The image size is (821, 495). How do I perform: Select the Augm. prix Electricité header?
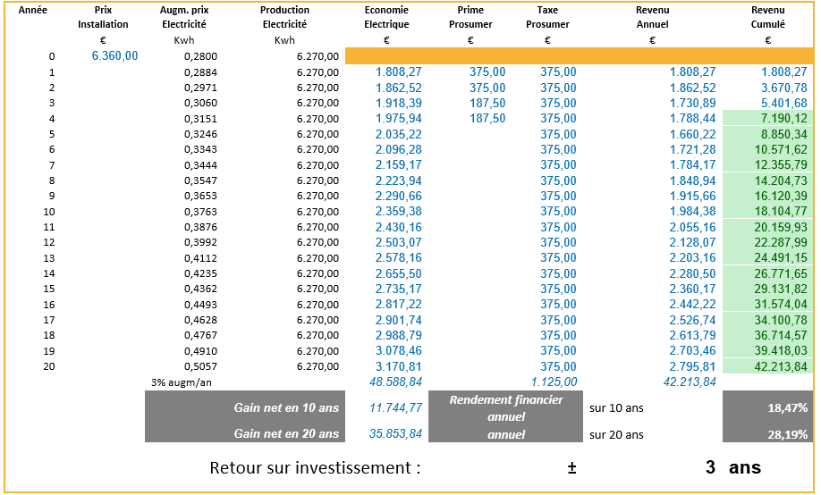(184, 17)
